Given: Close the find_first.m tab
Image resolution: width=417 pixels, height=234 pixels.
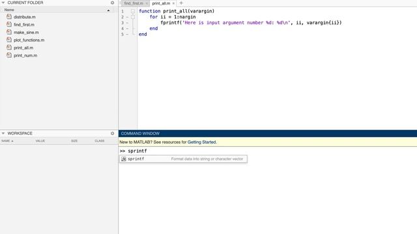Looking at the screenshot, I should click(x=147, y=3).
